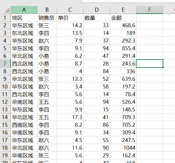The width and height of the screenshot is (175, 163).
Task: Click the 地区 header cell
Action: [x=24, y=18]
